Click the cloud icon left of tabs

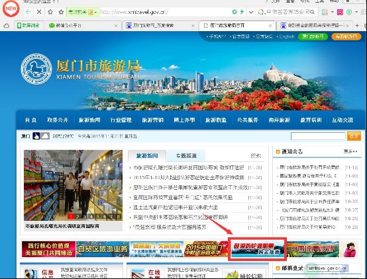click(x=7, y=26)
